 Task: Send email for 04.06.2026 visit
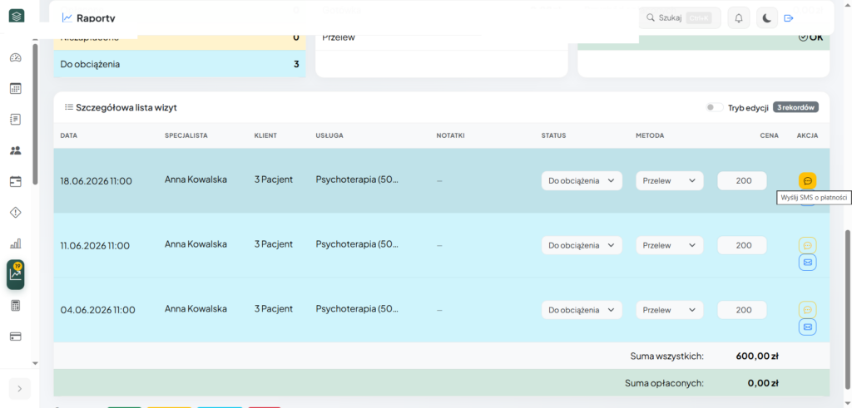click(807, 327)
